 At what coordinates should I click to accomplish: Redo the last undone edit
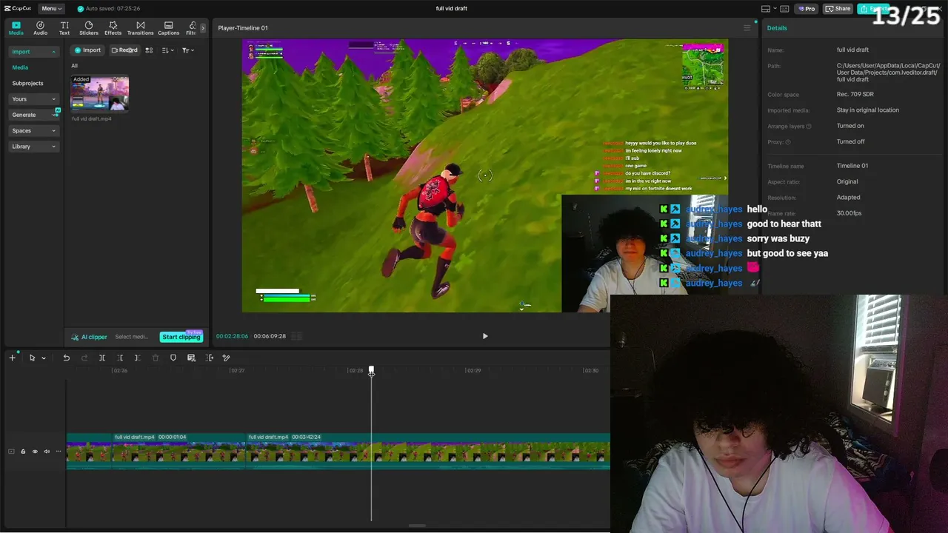84,358
